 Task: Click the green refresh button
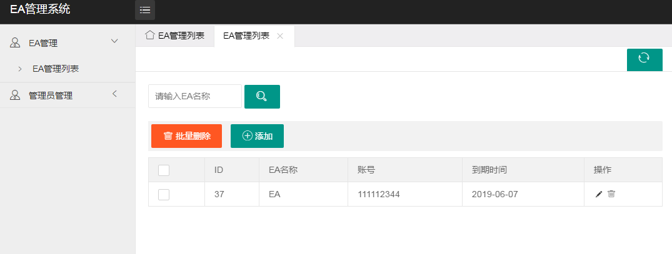point(644,59)
